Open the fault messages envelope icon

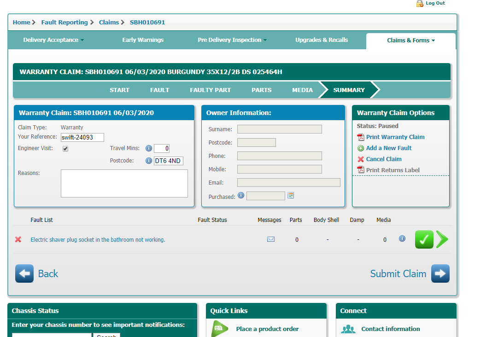(271, 239)
